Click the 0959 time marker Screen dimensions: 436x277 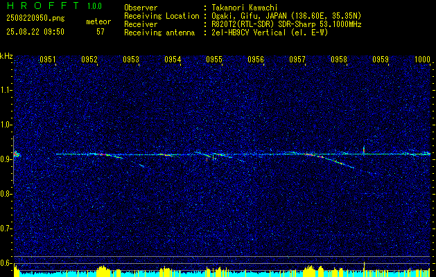pos(381,59)
